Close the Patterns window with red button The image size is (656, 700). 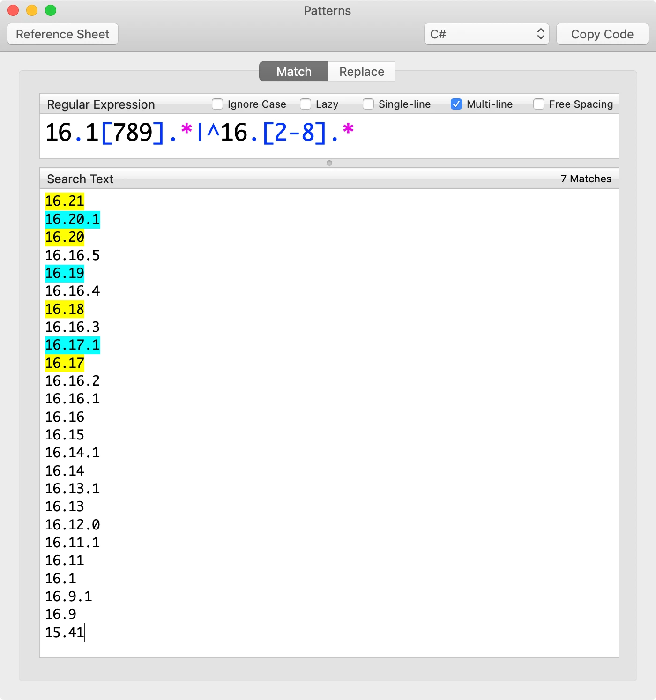[x=13, y=10]
